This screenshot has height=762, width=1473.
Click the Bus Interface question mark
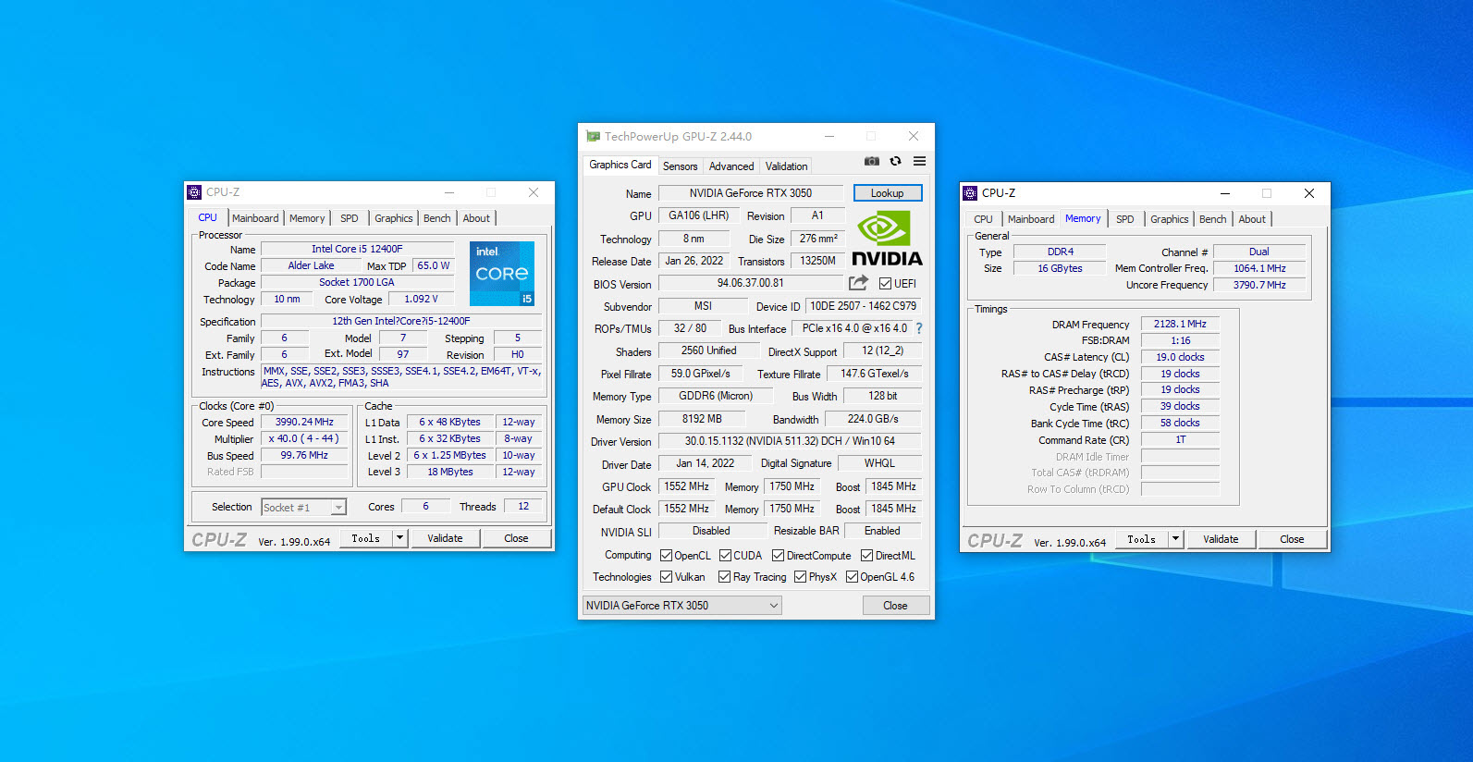pos(919,328)
